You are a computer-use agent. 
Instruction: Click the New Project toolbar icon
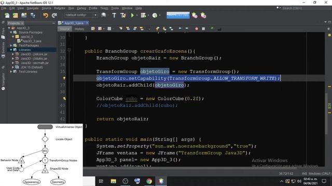[15, 16]
